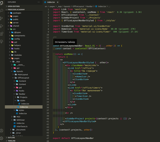Screen dimensions: 160x142
Task: Collapse the FREECODE.ACADEMY workspace section
Action: tap(16, 10)
